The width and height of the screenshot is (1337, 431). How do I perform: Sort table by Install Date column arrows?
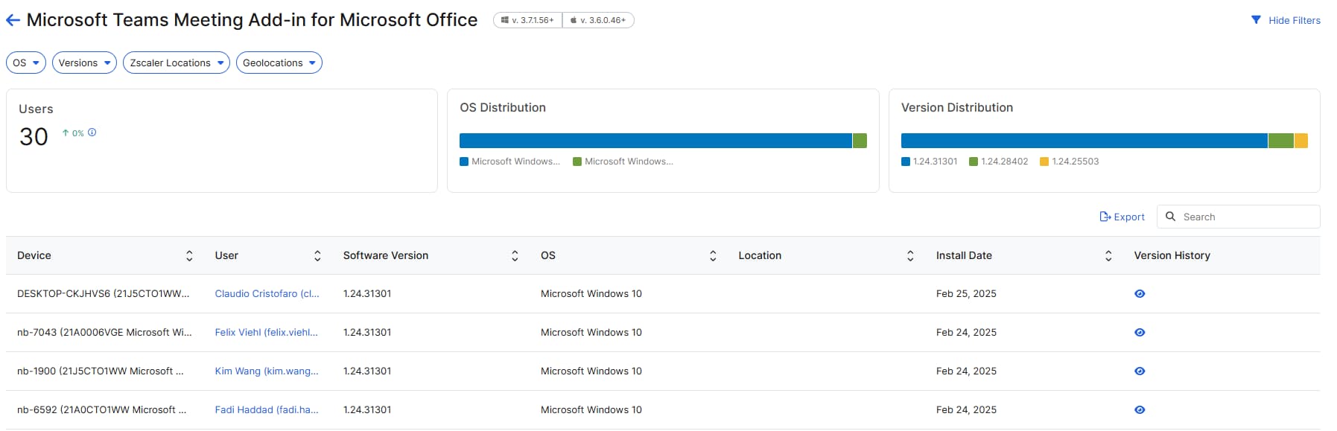tap(1108, 255)
